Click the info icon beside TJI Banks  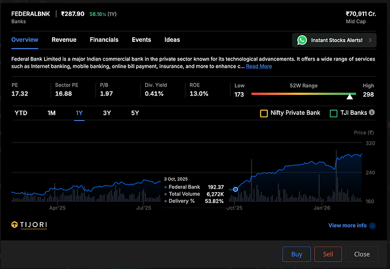pyautogui.click(x=371, y=113)
